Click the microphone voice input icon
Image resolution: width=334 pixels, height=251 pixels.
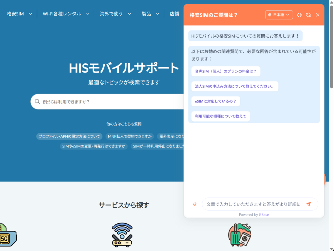coord(195,204)
